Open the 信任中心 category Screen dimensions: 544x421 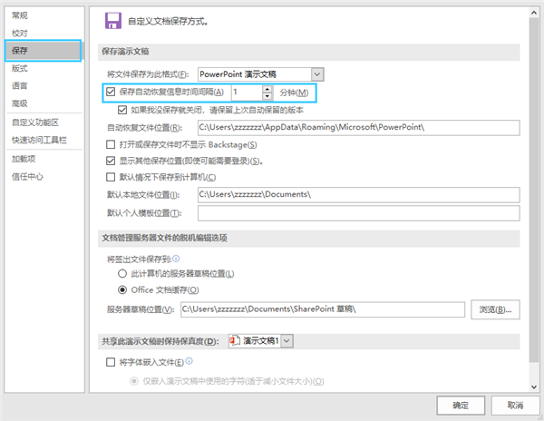coord(27,176)
